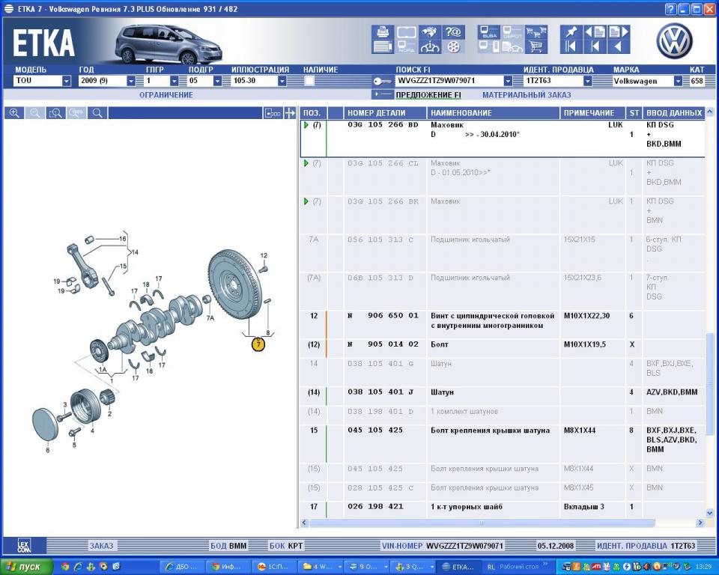This screenshot has height=575, width=719.
Task: Open МАТЕРИАЛЬНЫЙ ЗАКАЗ
Action: [527, 95]
